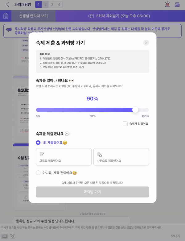Select 네, 제출했어요 radio button
Screen dimensions: 185x241
38,143
